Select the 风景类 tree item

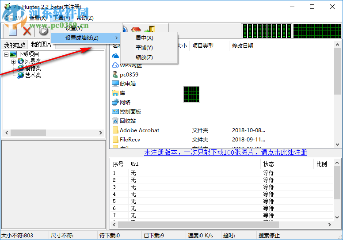pyautogui.click(x=33, y=61)
